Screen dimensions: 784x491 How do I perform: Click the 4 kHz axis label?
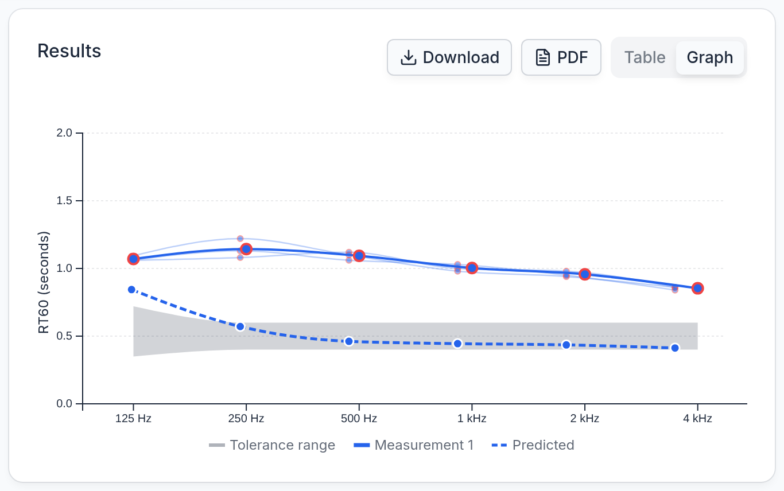[698, 419]
